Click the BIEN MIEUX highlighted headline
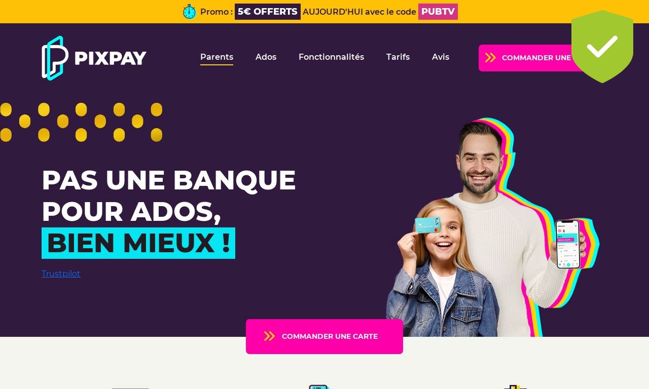Image resolution: width=649 pixels, height=389 pixels. [x=138, y=243]
